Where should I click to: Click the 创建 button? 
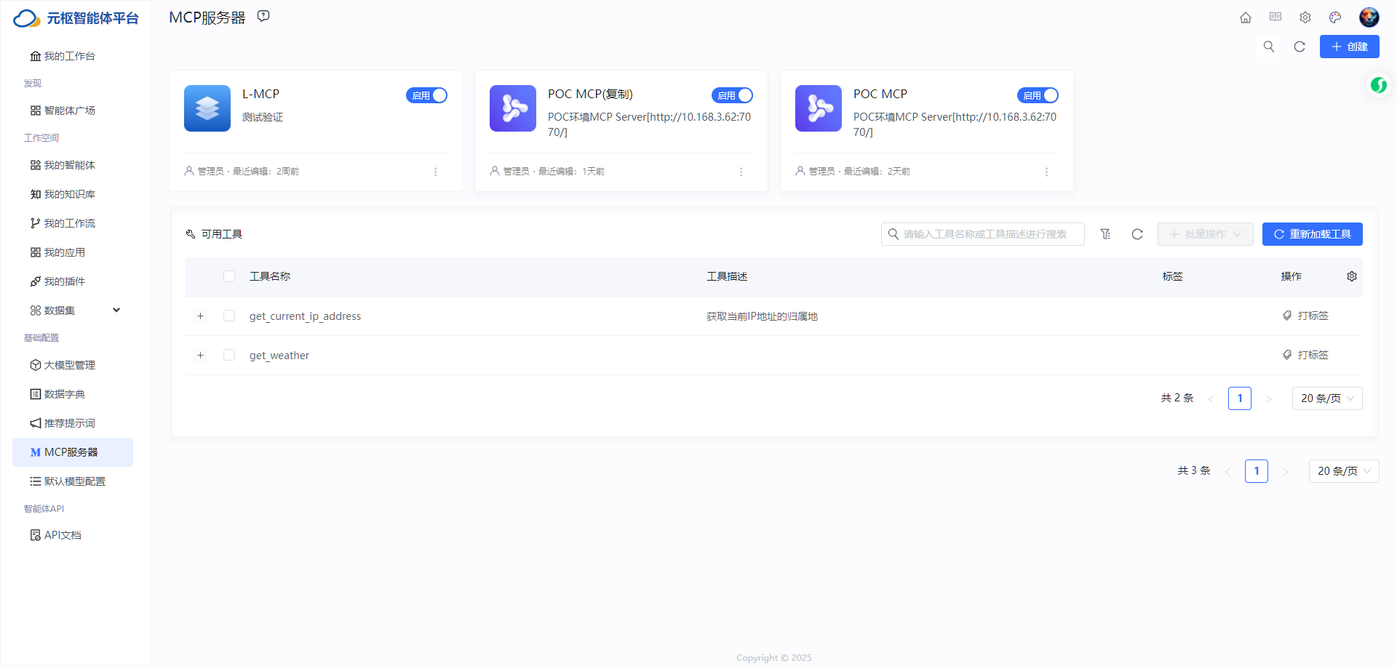tap(1349, 47)
